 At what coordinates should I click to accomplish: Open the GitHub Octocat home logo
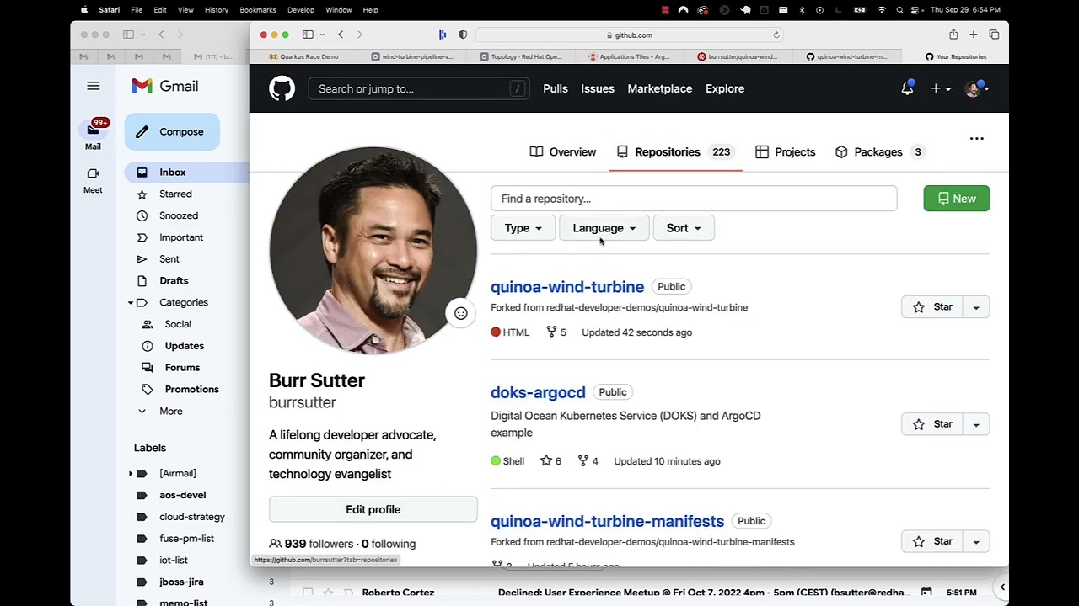pos(282,88)
